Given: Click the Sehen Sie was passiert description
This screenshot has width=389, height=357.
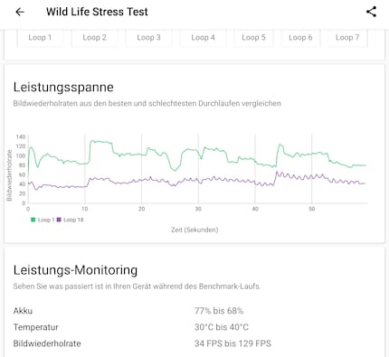Looking at the screenshot, I should [x=137, y=287].
